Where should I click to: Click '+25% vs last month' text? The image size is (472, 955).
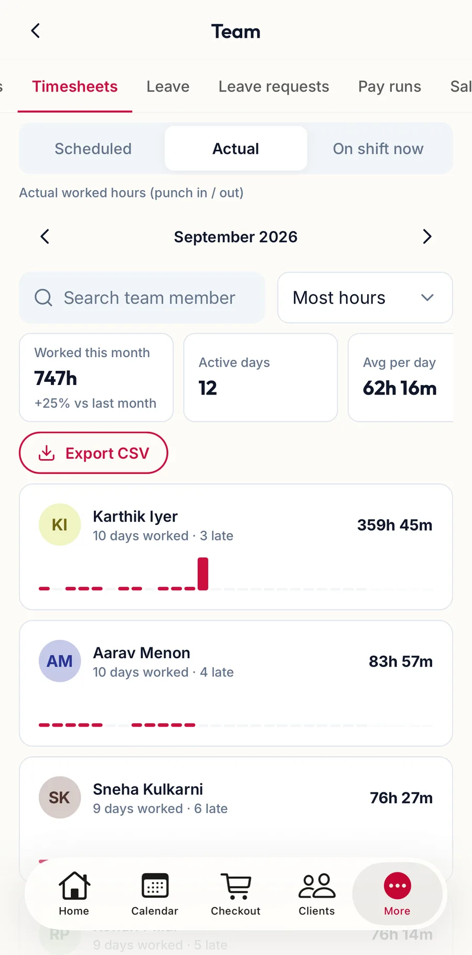click(x=95, y=403)
